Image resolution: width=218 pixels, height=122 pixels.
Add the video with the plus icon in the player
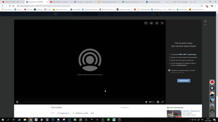(x=162, y=23)
